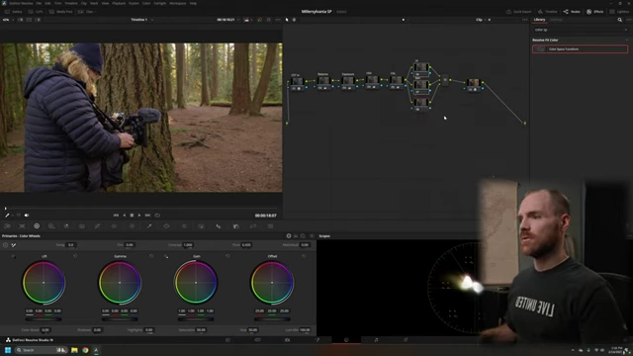Toggle the Lightbox view

[x=619, y=12]
